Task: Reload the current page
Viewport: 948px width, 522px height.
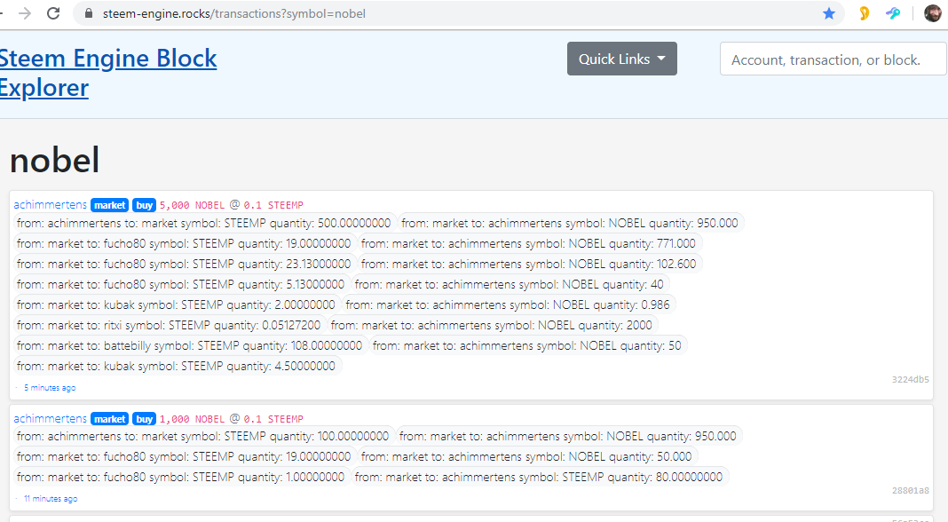Action: tap(53, 13)
